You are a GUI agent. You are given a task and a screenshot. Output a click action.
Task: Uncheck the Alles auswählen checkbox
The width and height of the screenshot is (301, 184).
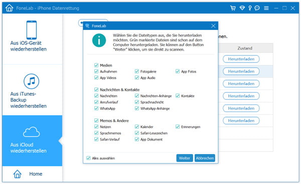88,158
